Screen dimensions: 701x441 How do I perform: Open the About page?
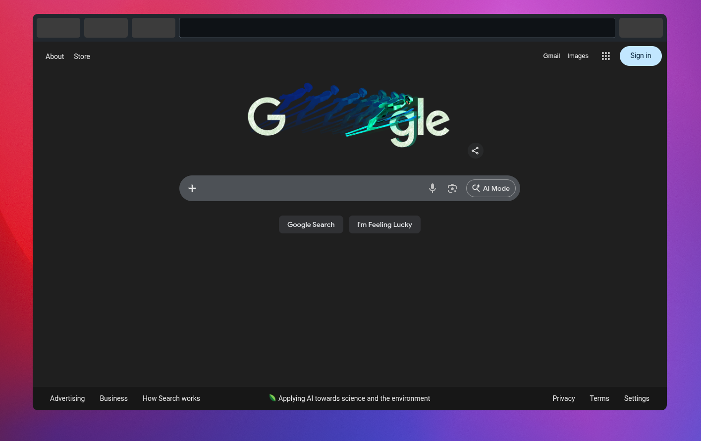(54, 56)
